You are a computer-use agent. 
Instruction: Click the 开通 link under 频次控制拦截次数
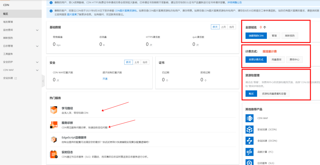[x=105, y=79]
